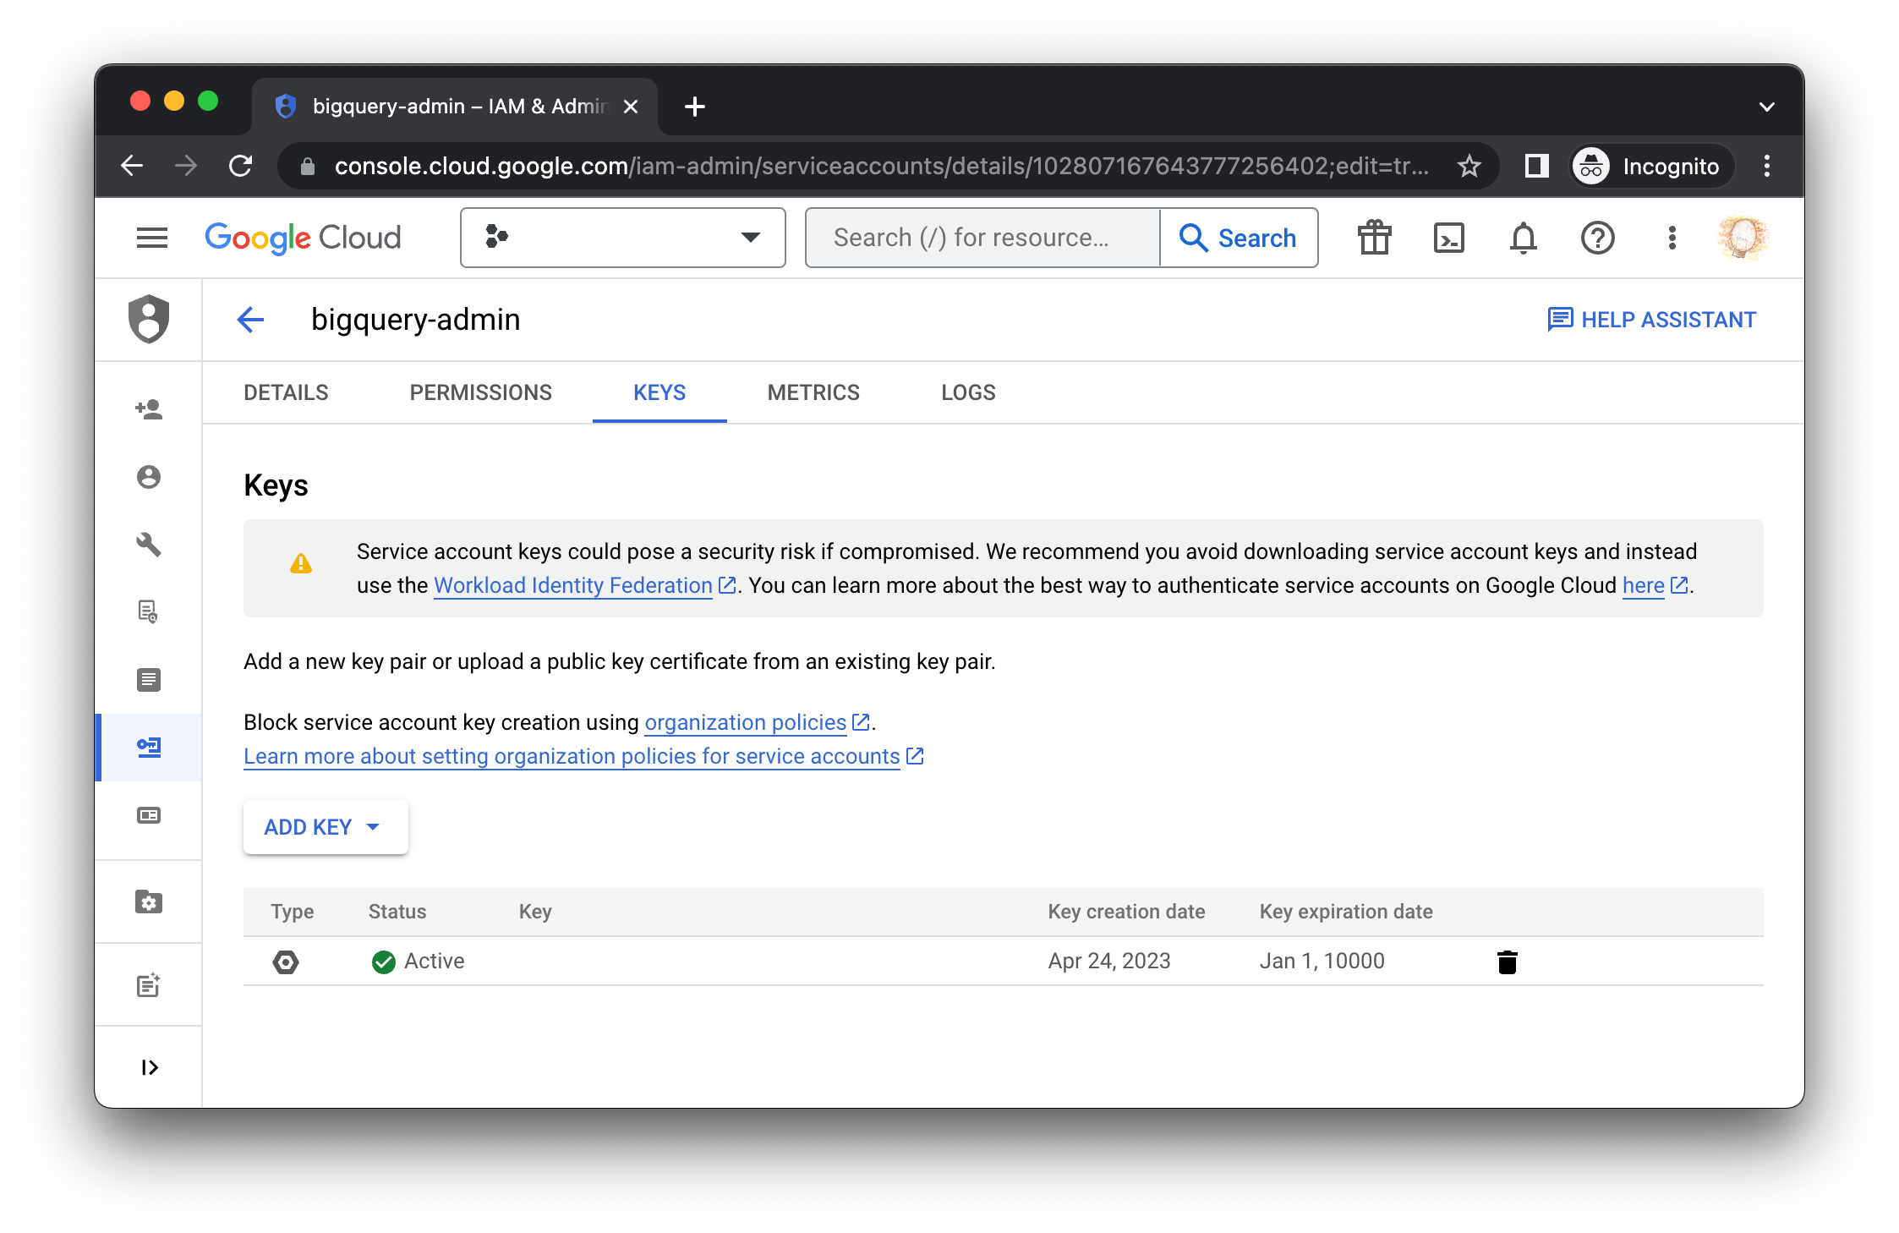
Task: Open the hamburger navigation menu
Action: [152, 238]
